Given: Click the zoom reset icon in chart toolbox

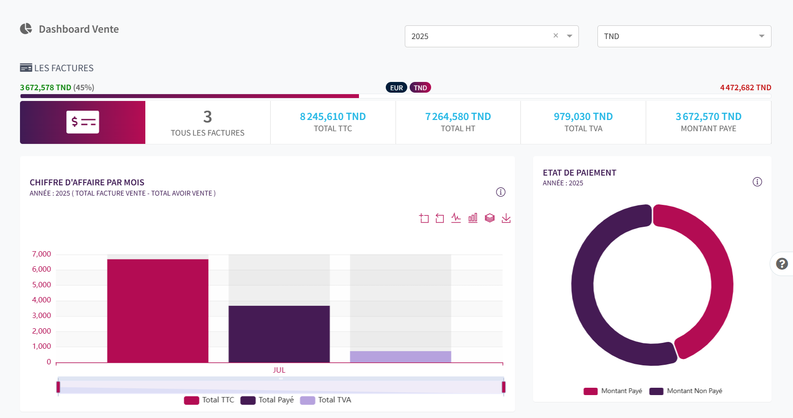Looking at the screenshot, I should point(440,218).
